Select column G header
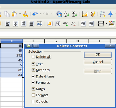This screenshot has height=108, width=116. [55, 41]
